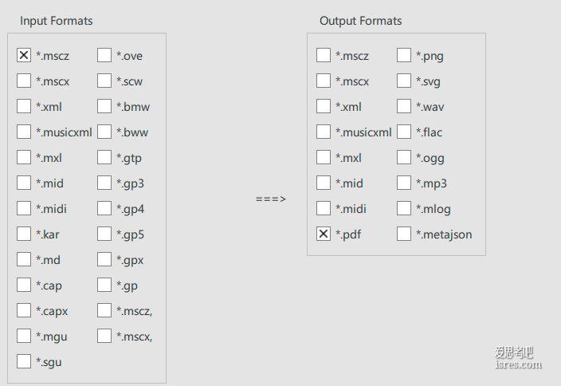Tick the *.metajson output checkbox
Image resolution: width=561 pixels, height=386 pixels.
click(x=403, y=234)
